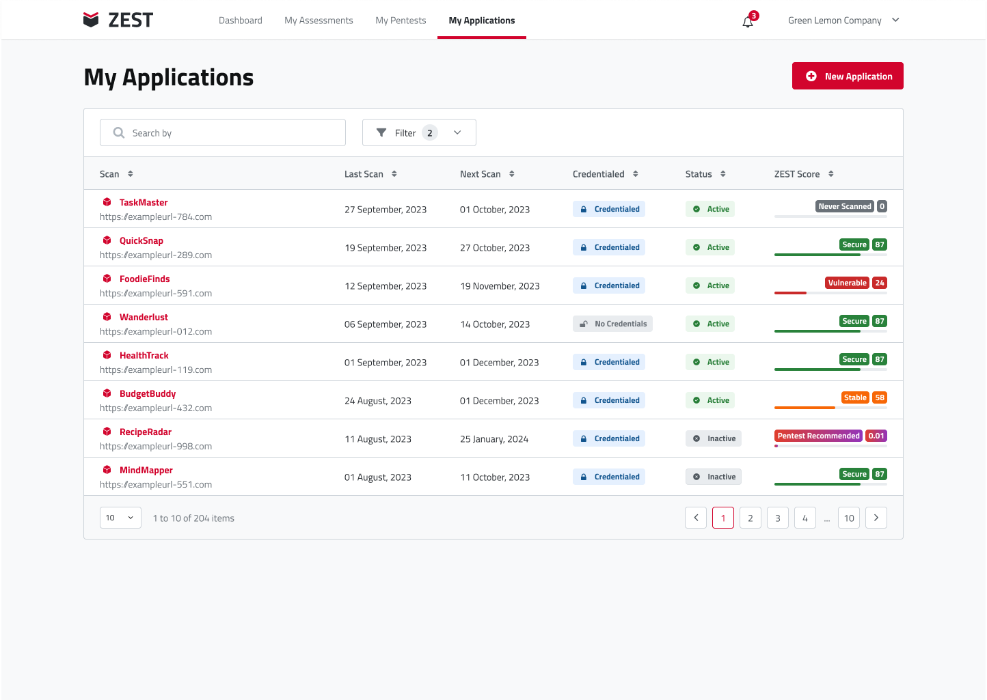Open the Green Lemon Company account dropdown
The height and width of the screenshot is (700, 987).
(x=843, y=20)
